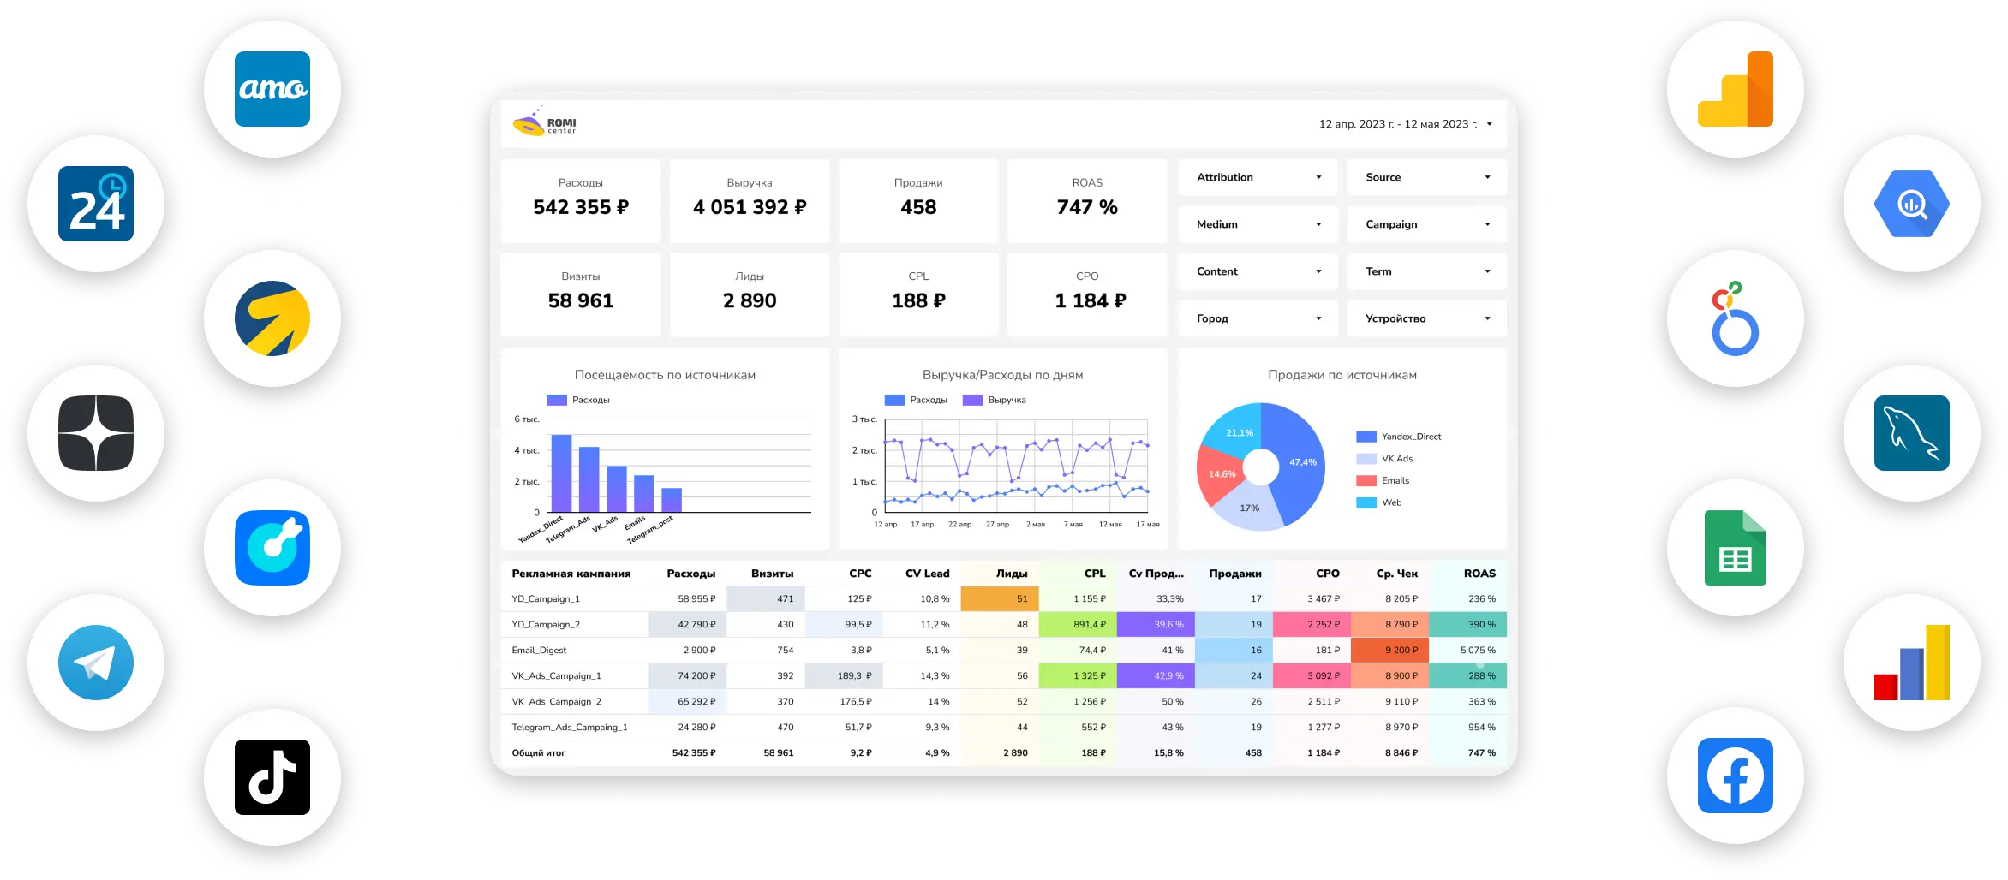The width and height of the screenshot is (2008, 880).
Task: Select the BigQuery hexagon icon
Action: click(1912, 204)
